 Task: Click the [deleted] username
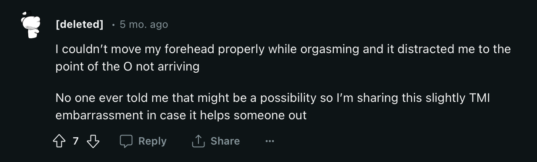pyautogui.click(x=80, y=25)
